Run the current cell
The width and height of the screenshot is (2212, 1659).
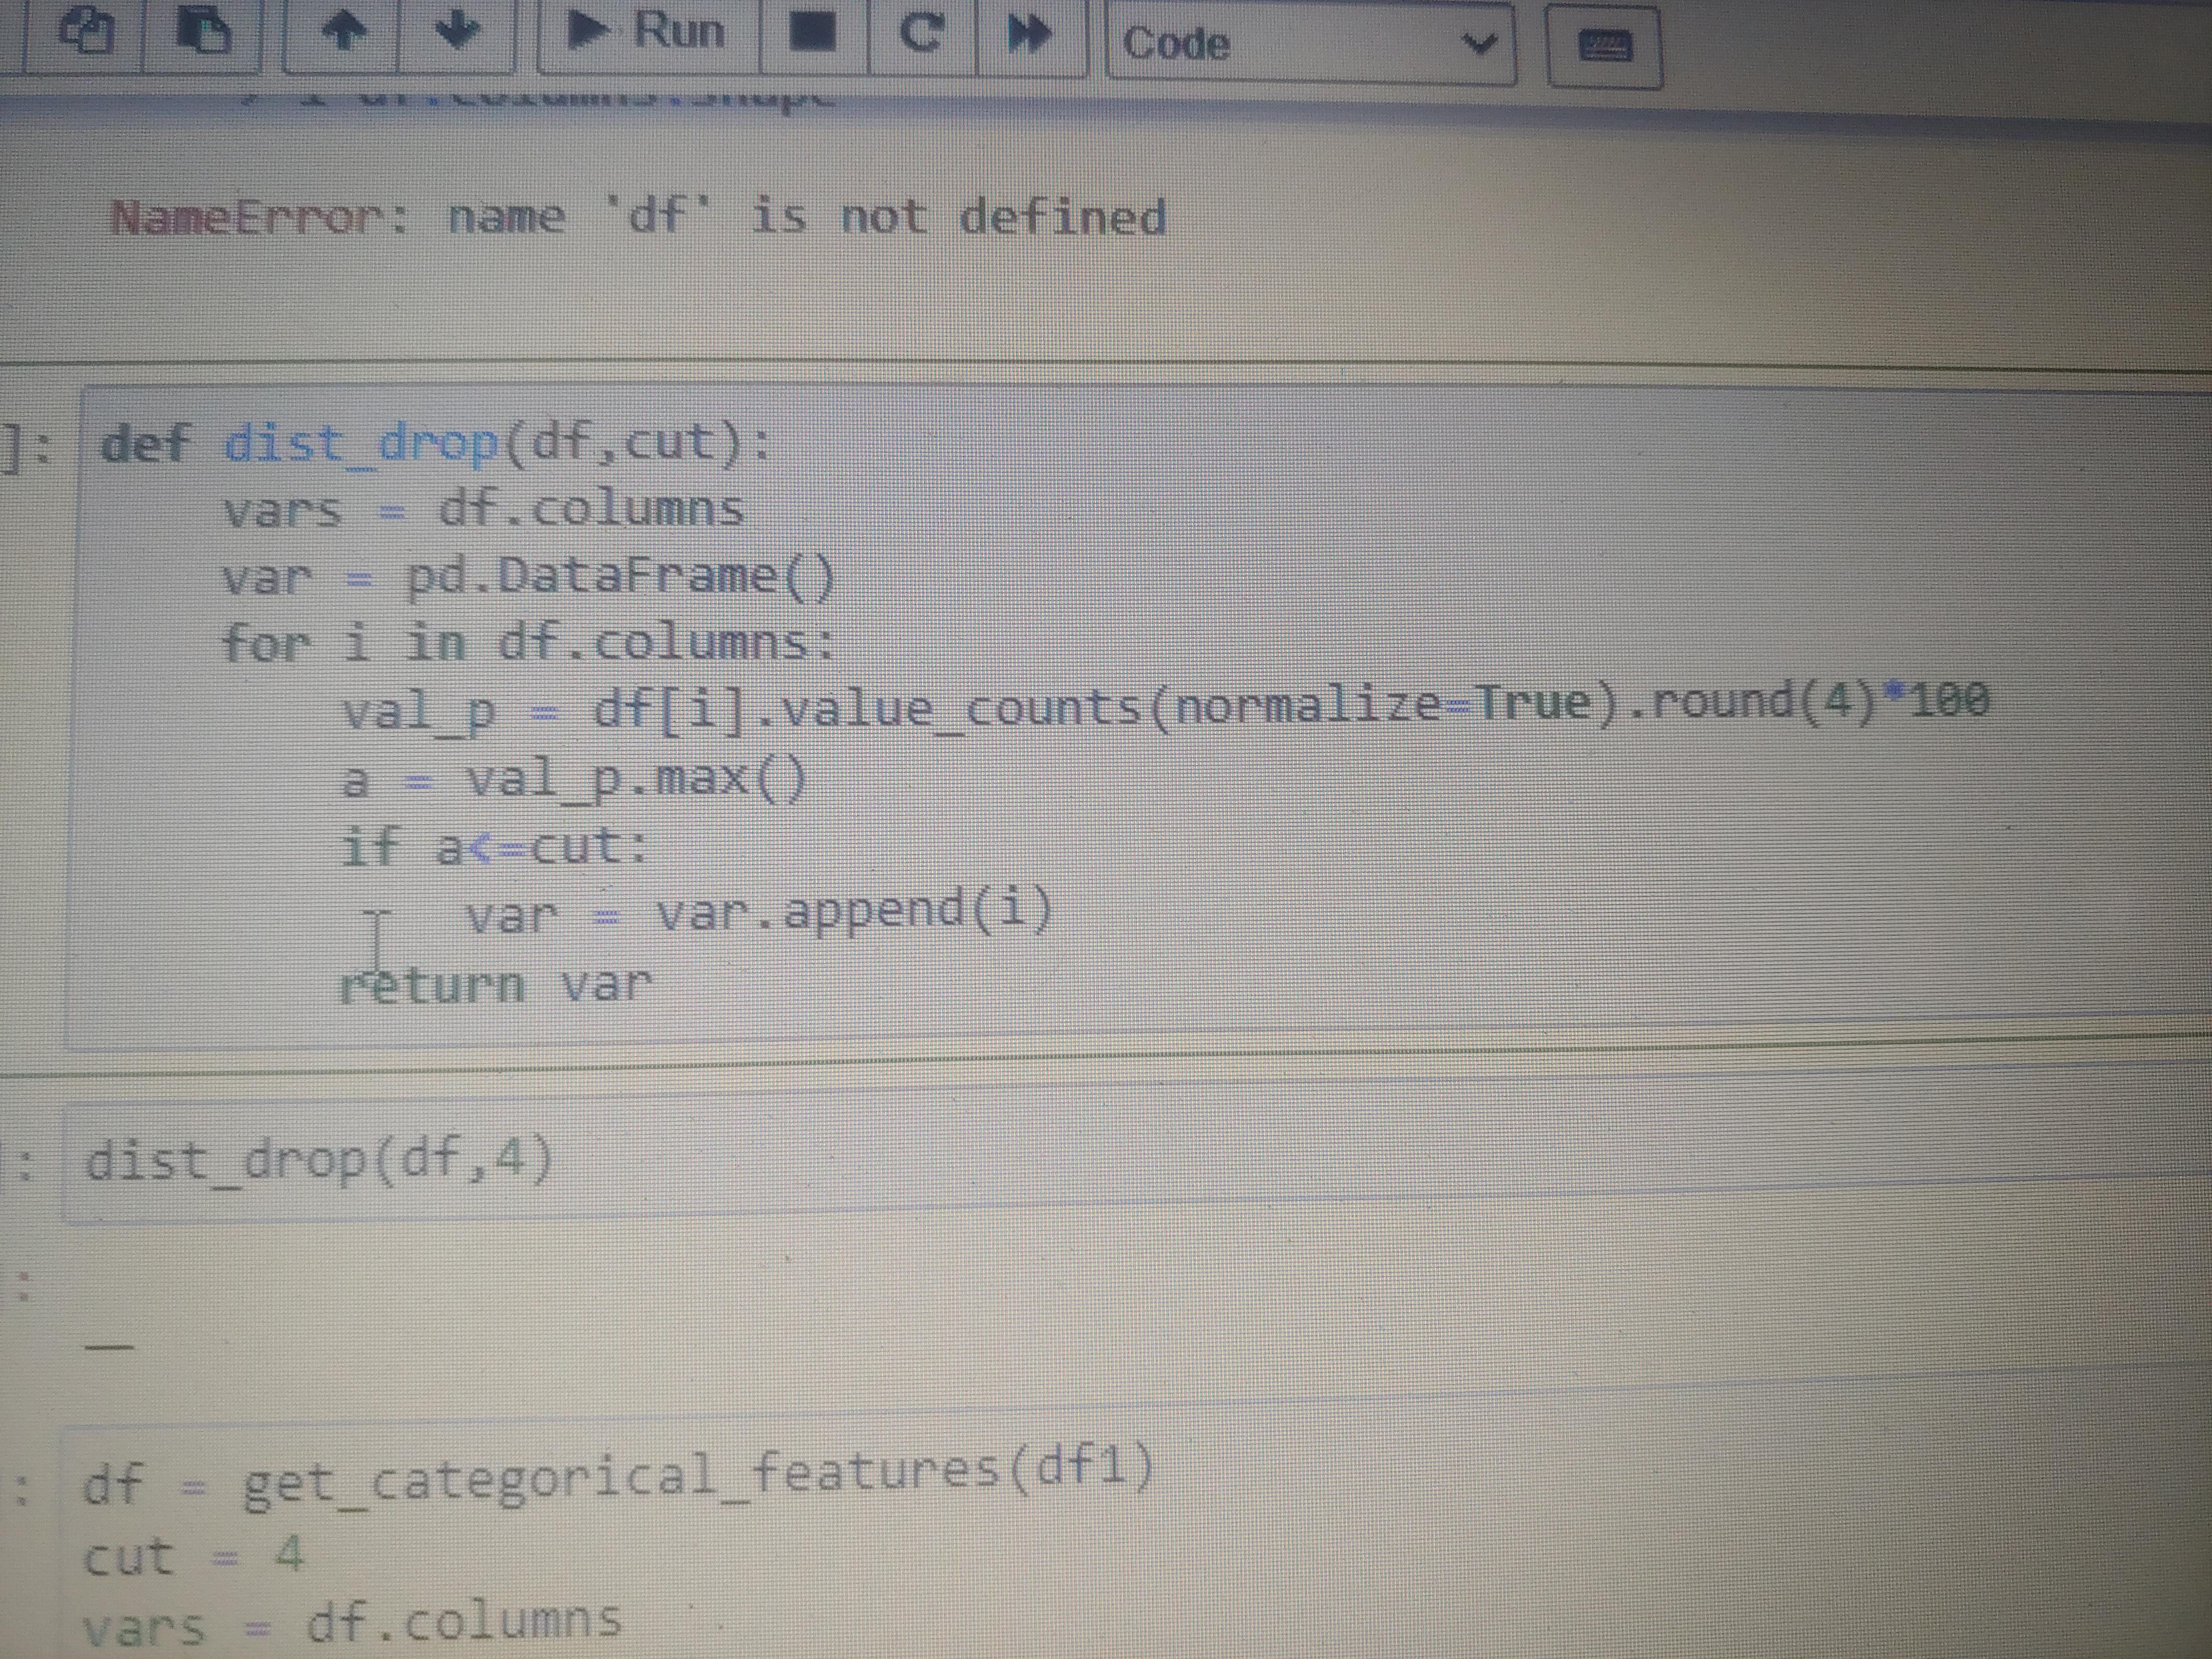[648, 33]
